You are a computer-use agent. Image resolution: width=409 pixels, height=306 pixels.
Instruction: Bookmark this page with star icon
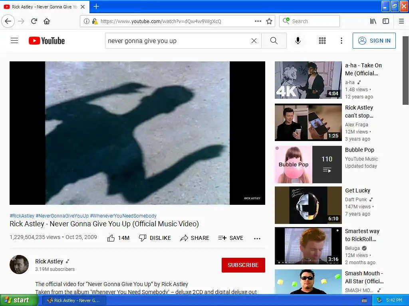(x=269, y=22)
